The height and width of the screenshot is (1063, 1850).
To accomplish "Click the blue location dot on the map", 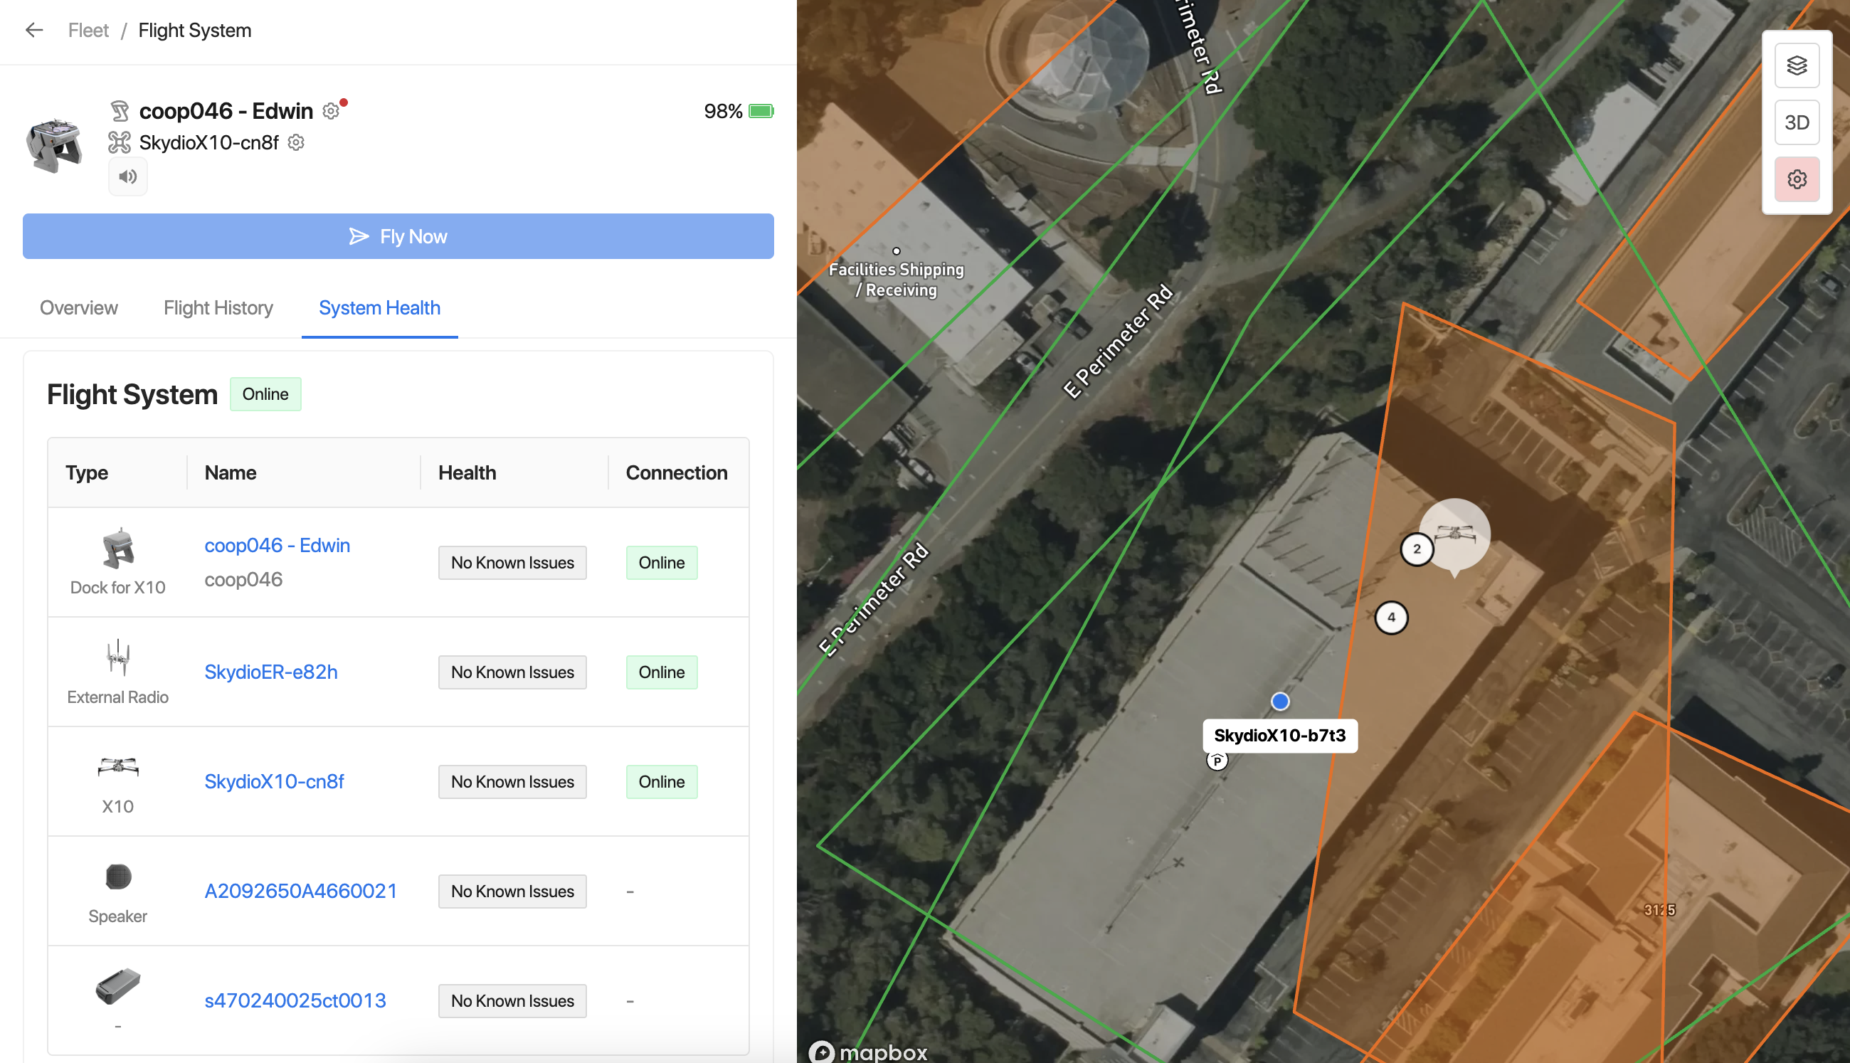I will pyautogui.click(x=1280, y=702).
